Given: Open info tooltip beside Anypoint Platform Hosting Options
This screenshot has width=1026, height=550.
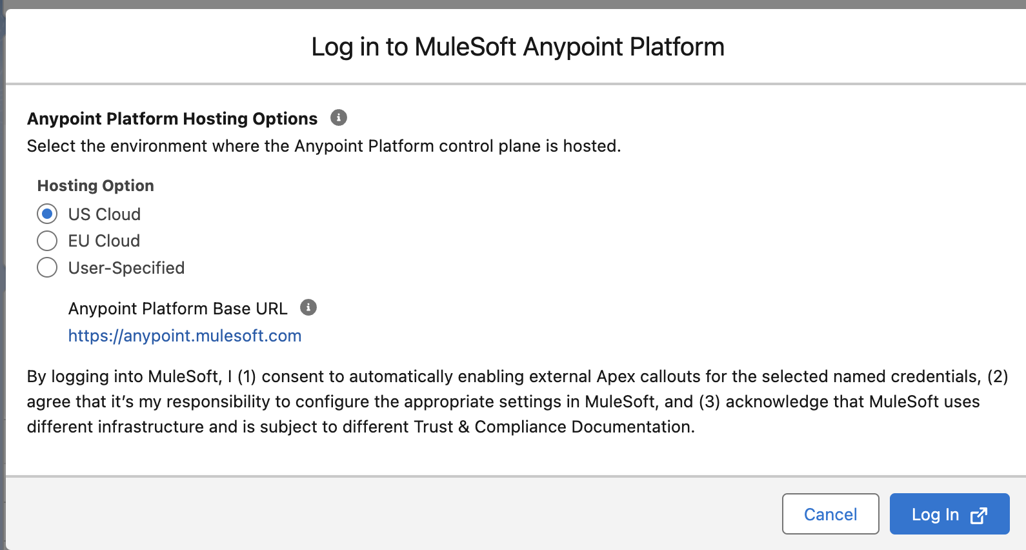Looking at the screenshot, I should pyautogui.click(x=339, y=117).
